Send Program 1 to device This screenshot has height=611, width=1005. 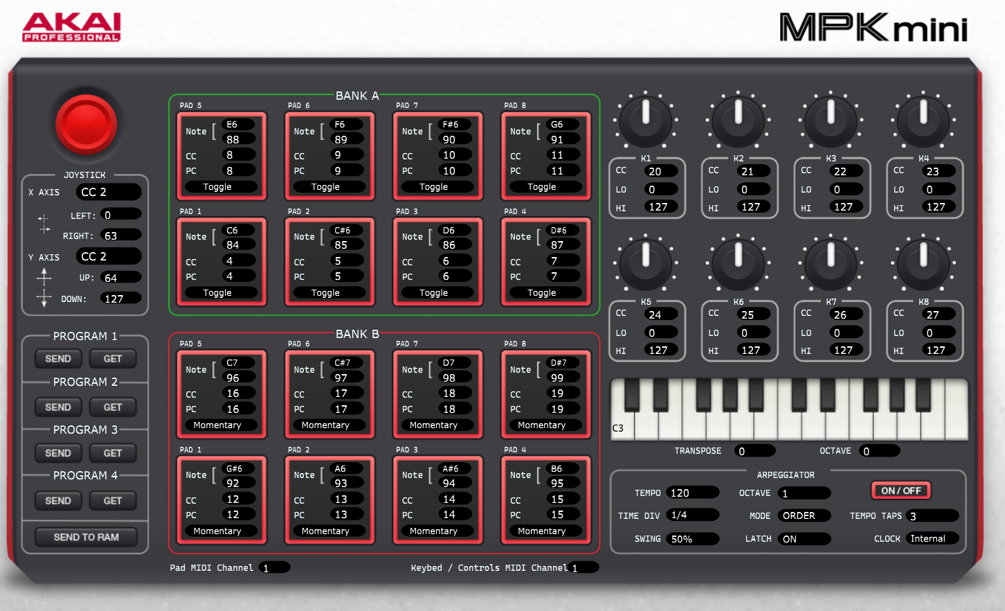pos(58,359)
